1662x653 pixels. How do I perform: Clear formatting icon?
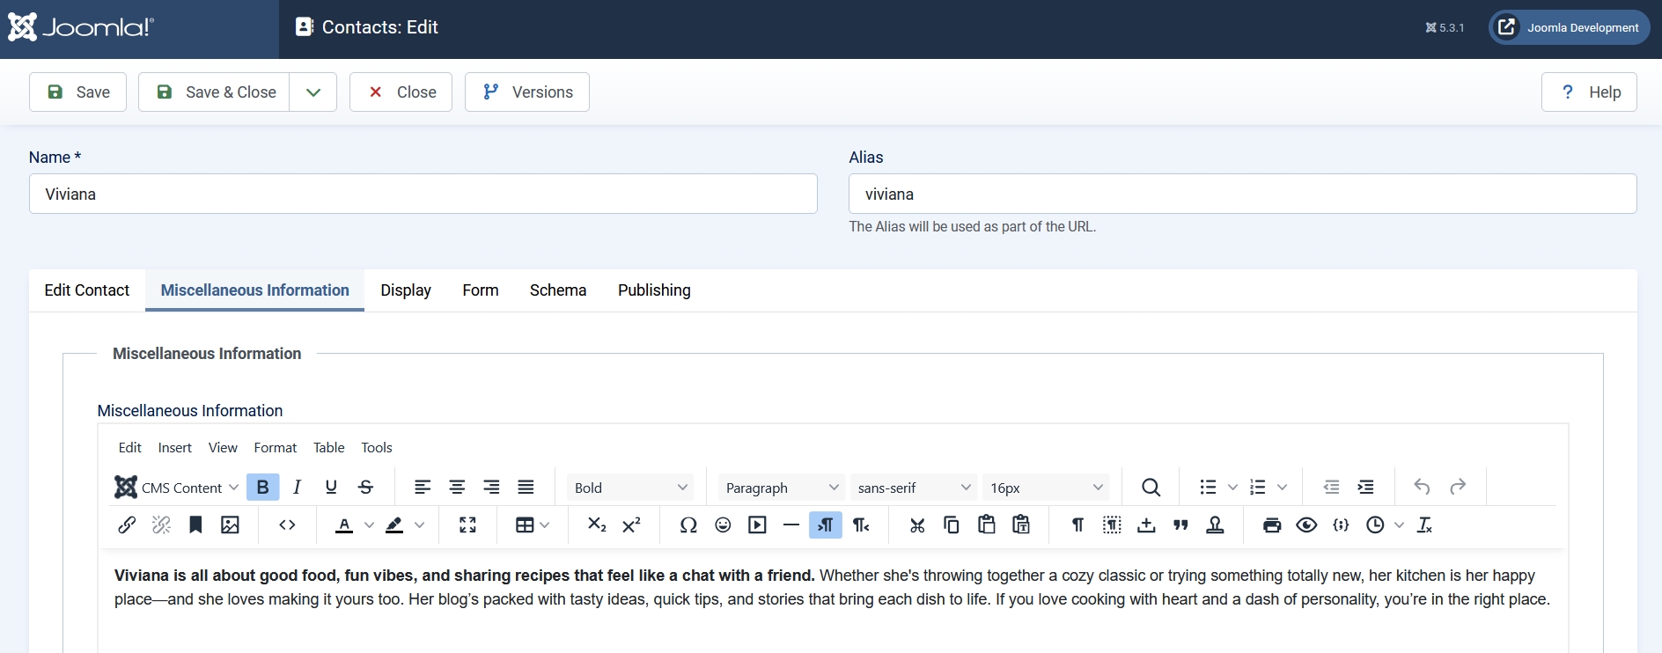click(x=1425, y=525)
